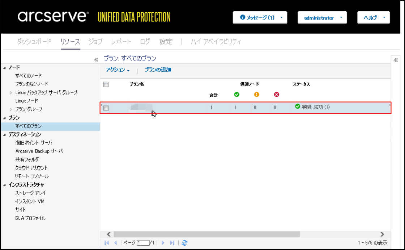Click the green success status column icon
The height and width of the screenshot is (250, 405).
(x=236, y=95)
